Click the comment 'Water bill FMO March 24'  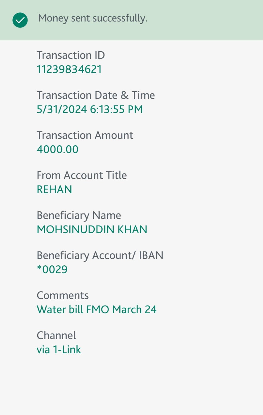coord(97,309)
